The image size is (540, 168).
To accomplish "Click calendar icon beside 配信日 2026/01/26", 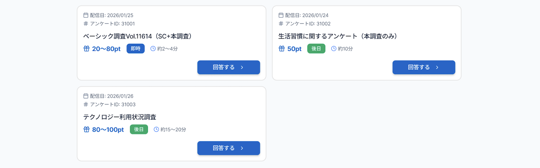I will pyautogui.click(x=86, y=96).
